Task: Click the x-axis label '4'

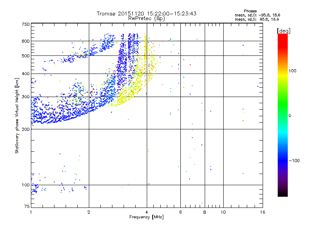Action: (147, 212)
